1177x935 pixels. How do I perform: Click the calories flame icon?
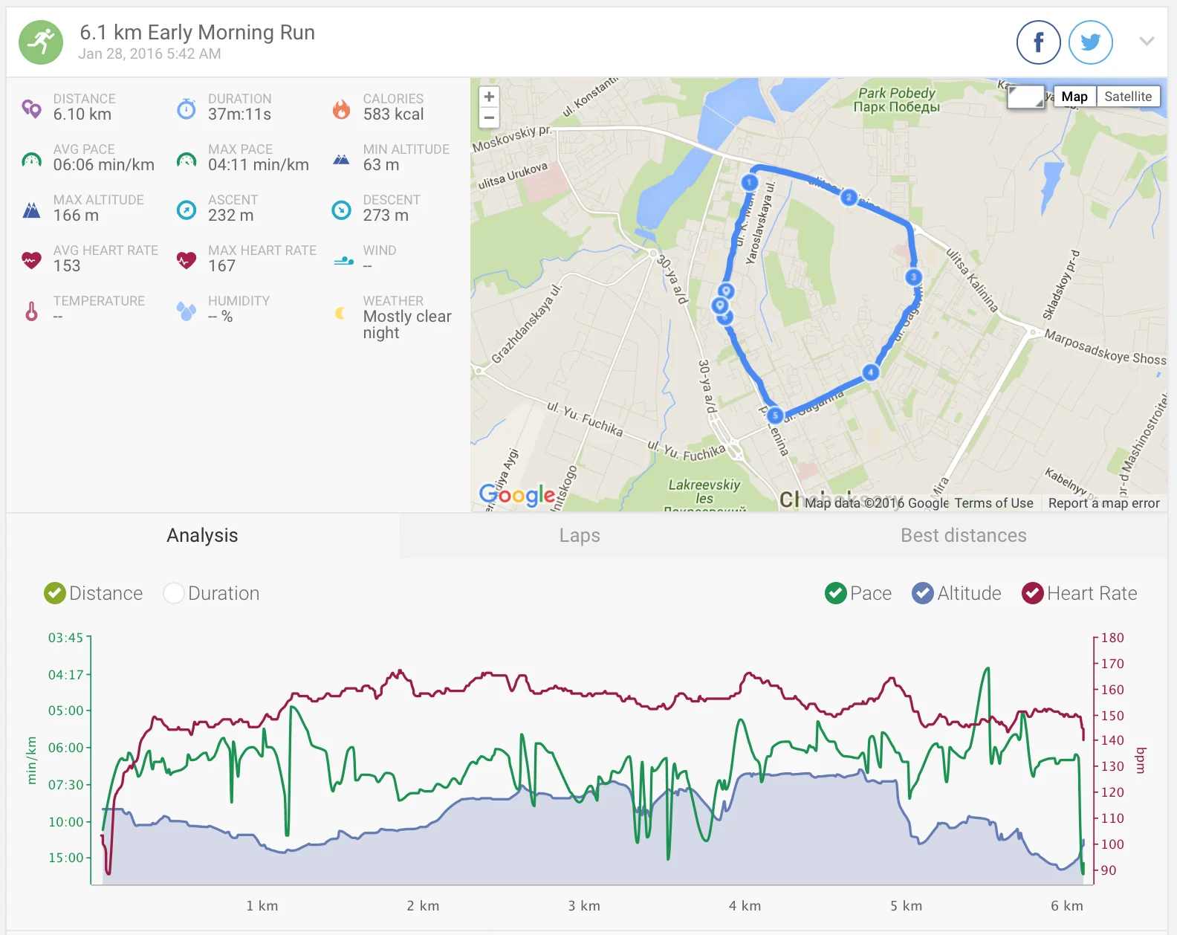[341, 109]
